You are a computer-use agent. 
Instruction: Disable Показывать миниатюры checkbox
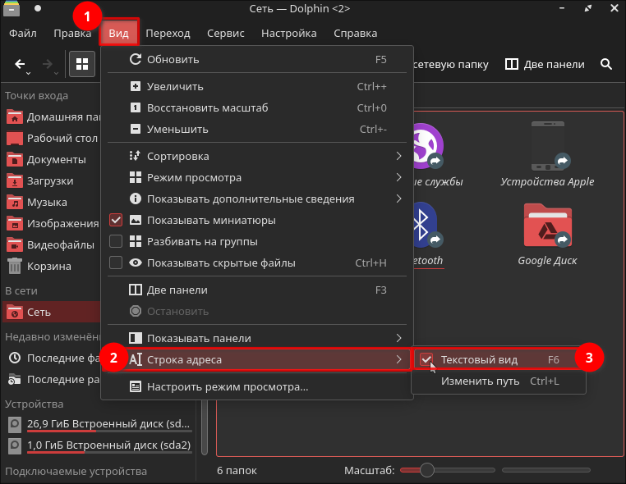click(x=116, y=221)
